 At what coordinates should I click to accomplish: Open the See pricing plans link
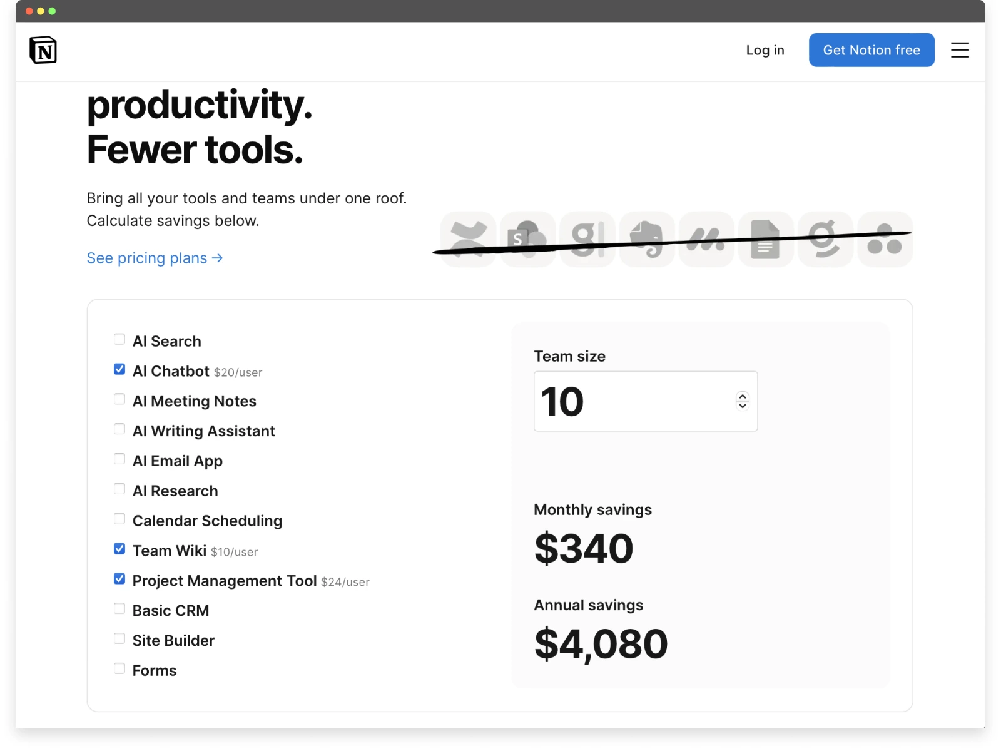pyautogui.click(x=155, y=258)
